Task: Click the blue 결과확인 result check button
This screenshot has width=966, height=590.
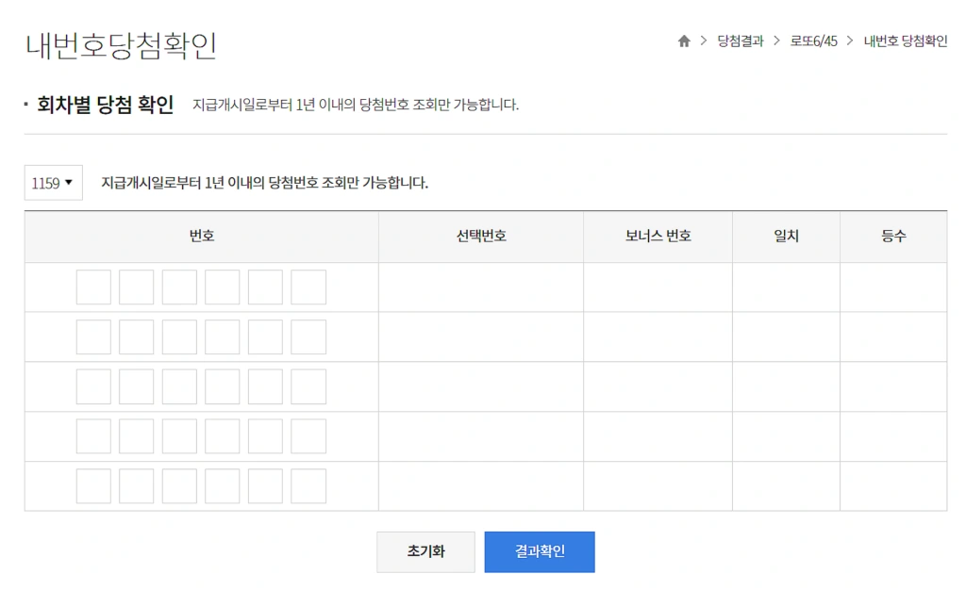Action: [x=539, y=551]
